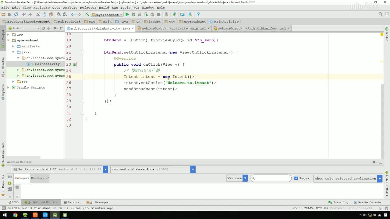Click the Project panel settings gear icon
This screenshot has height=219, width=390.
[55, 28]
